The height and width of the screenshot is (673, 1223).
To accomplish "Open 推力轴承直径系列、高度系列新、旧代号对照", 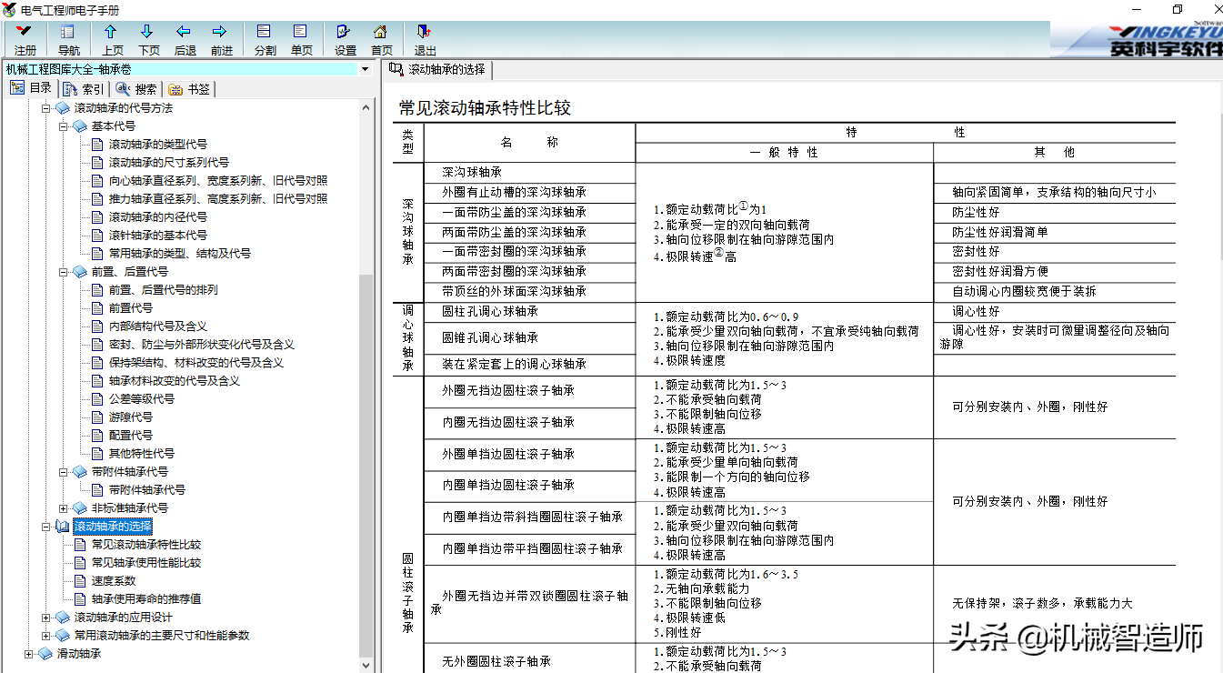I will [x=218, y=199].
